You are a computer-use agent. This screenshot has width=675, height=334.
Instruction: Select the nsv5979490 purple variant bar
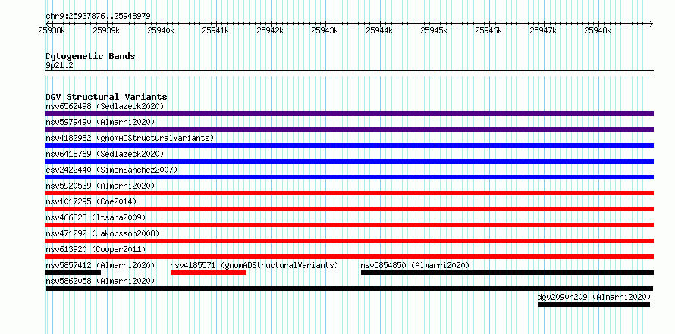(349, 130)
